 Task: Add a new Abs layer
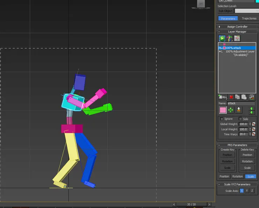(223, 97)
